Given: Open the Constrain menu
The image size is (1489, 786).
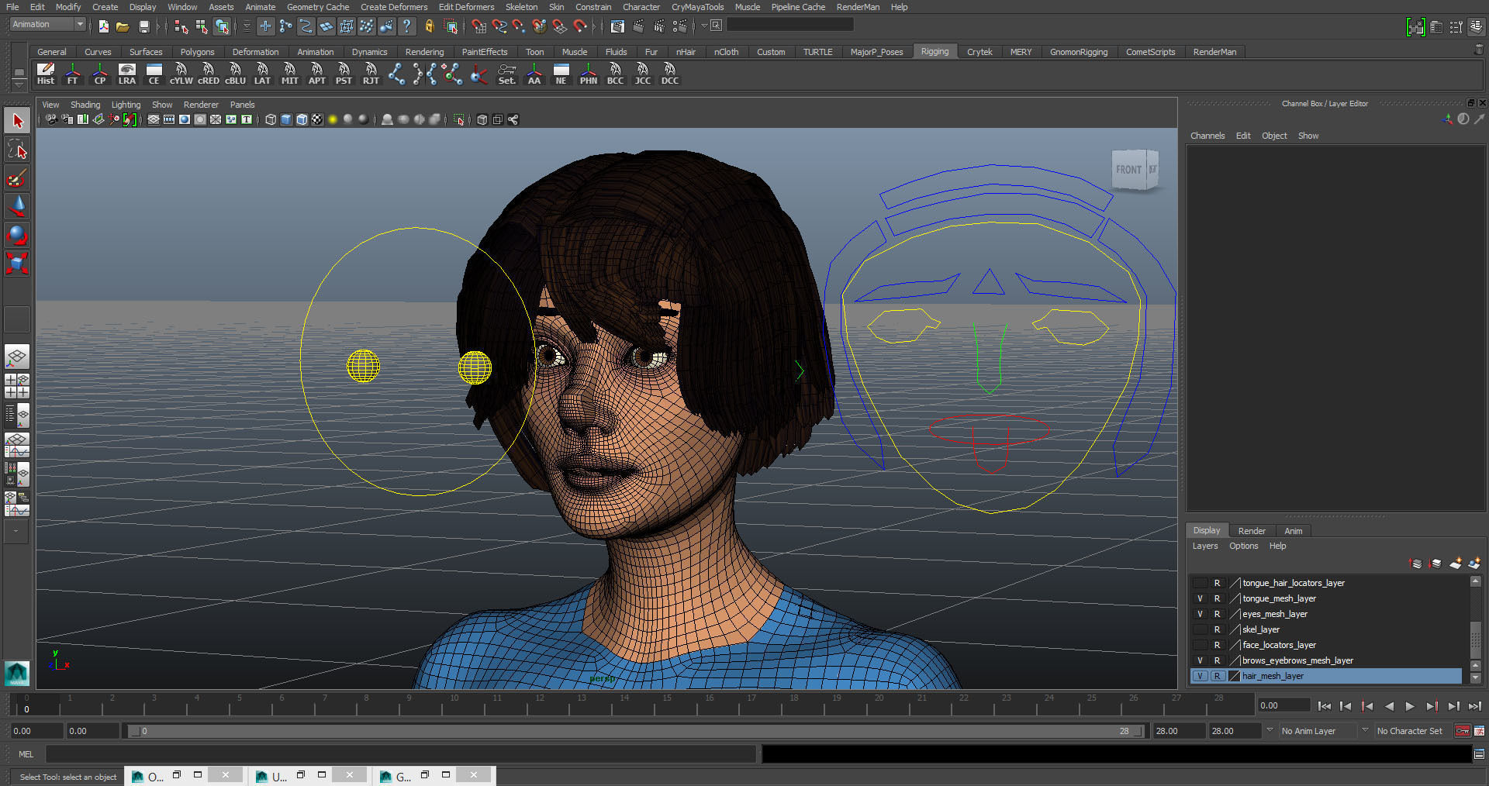Looking at the screenshot, I should (593, 7).
